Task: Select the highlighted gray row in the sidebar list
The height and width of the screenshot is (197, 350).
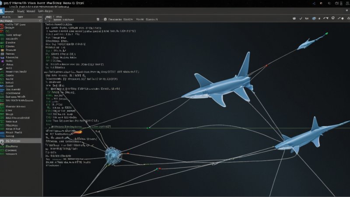Action: (x=21, y=141)
